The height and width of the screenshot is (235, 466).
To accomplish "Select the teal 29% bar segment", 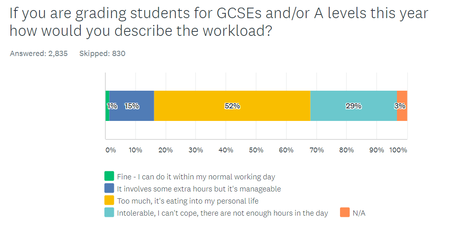I will (x=354, y=106).
